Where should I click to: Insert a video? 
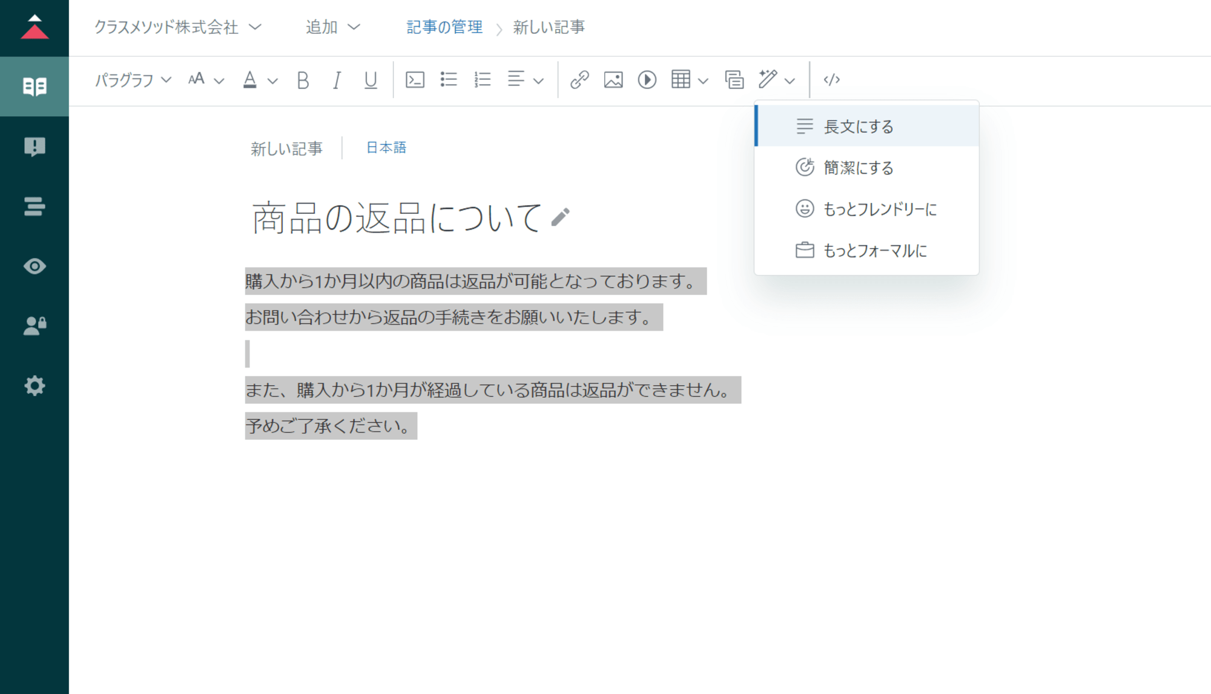(x=647, y=80)
